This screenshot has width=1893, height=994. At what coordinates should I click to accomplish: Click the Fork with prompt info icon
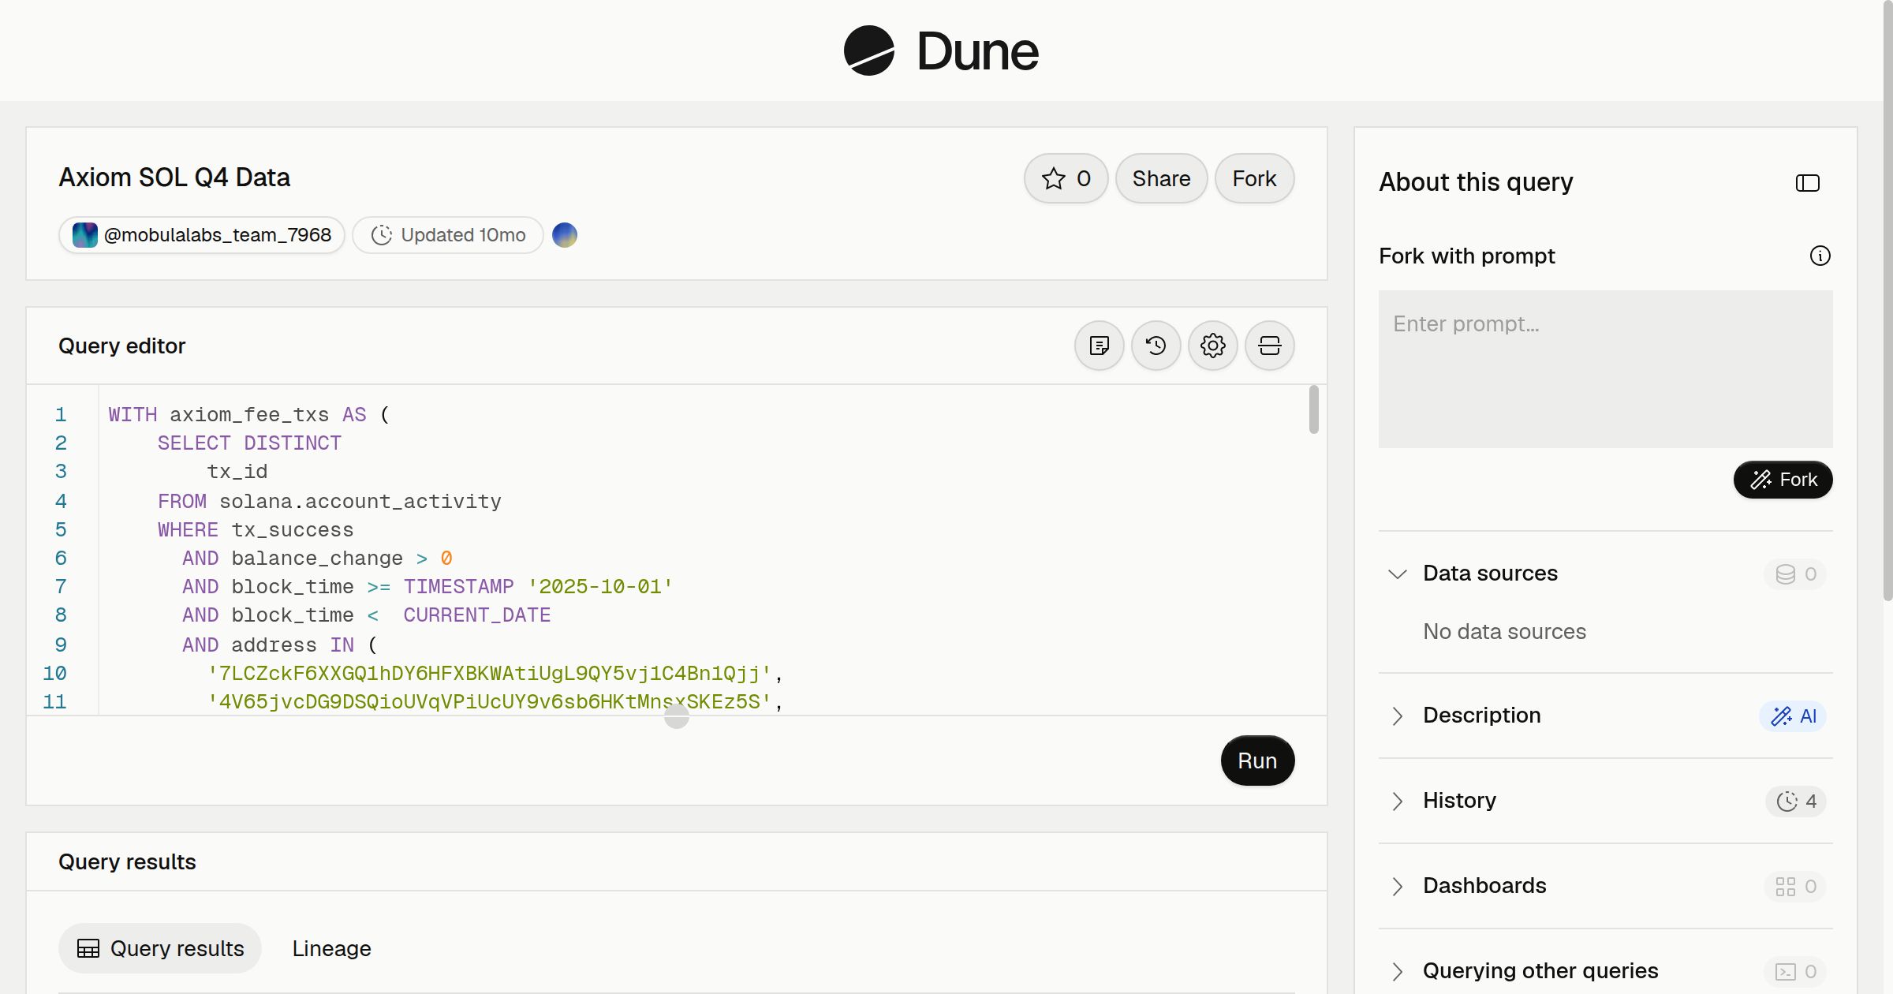point(1820,256)
